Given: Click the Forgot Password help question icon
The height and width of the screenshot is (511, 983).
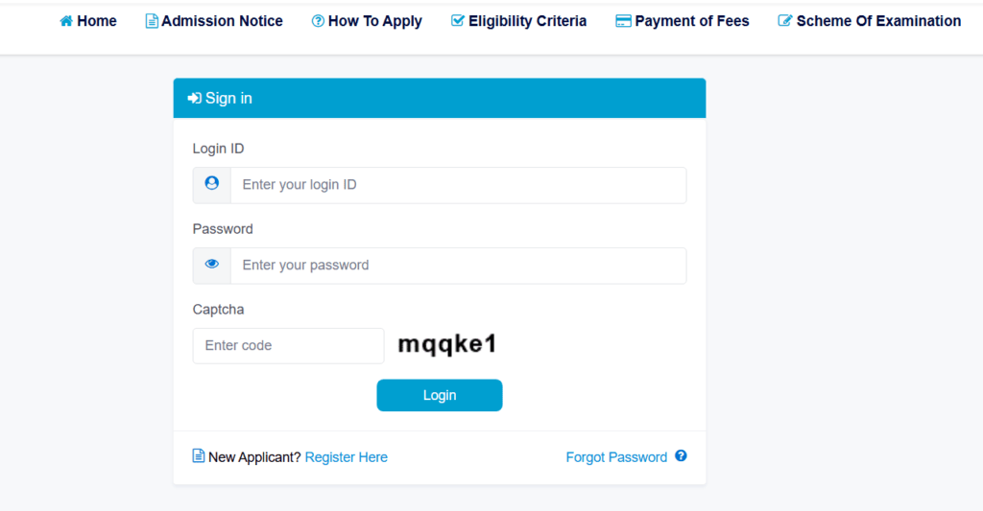Looking at the screenshot, I should [x=681, y=456].
